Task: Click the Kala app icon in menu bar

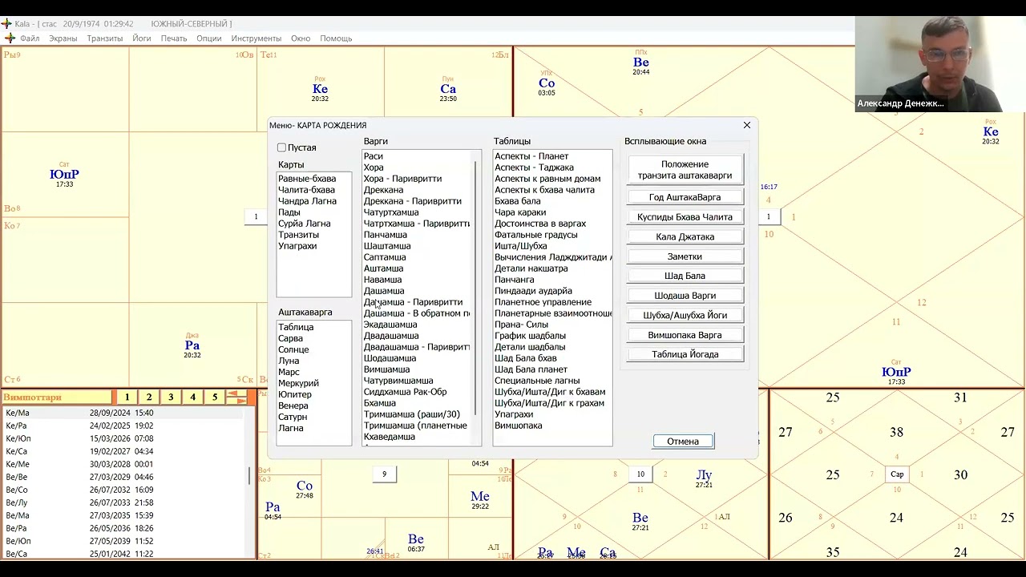Action: coord(9,38)
